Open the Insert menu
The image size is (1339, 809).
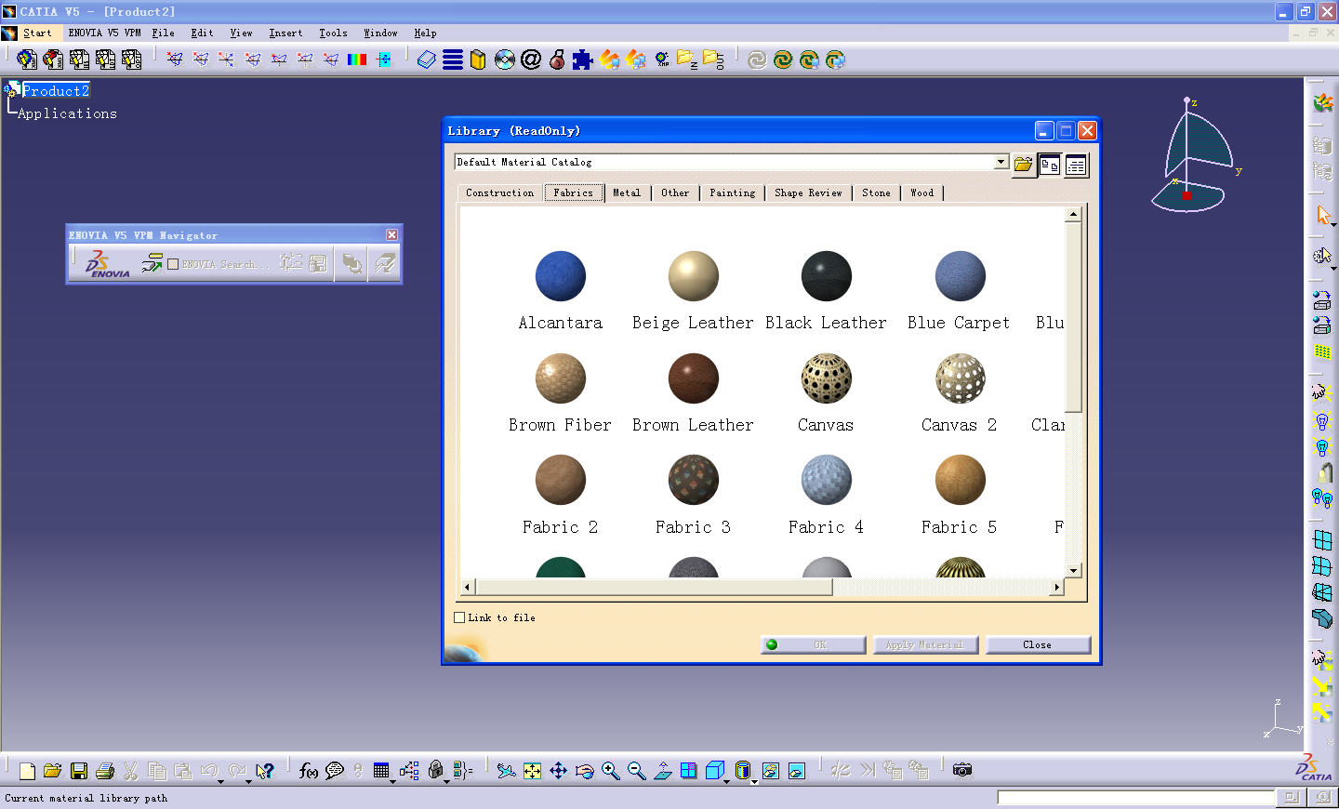point(285,33)
